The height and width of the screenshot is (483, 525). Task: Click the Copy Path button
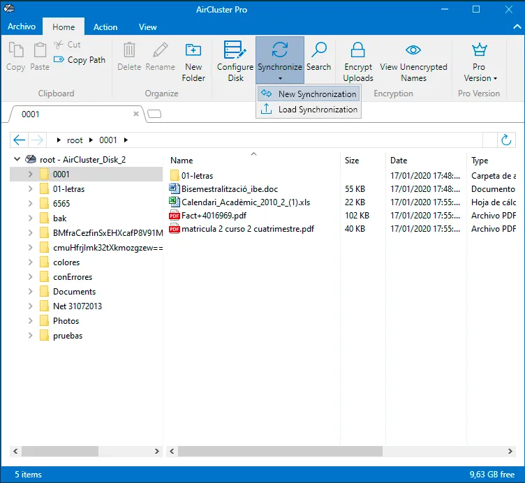[80, 60]
